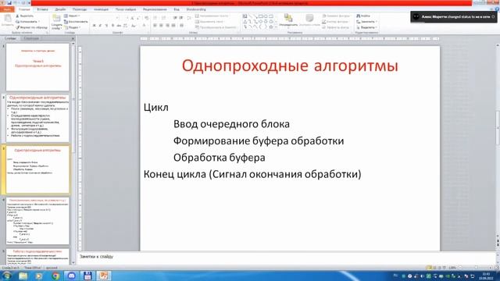Open Discord from the taskbar
This screenshot has width=500, height=281.
click(71, 276)
